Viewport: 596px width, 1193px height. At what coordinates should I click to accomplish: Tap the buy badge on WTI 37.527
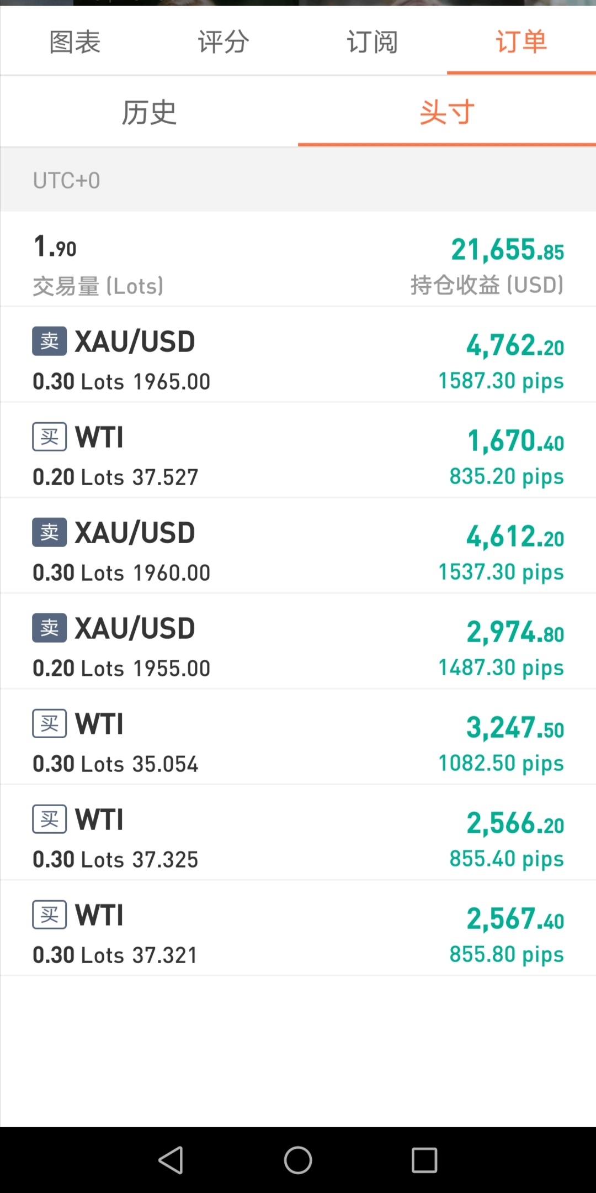[50, 437]
